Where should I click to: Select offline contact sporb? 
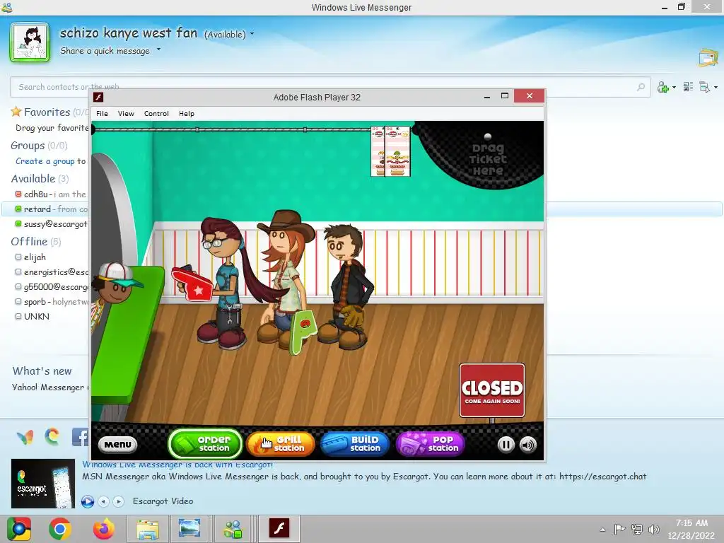pos(35,301)
